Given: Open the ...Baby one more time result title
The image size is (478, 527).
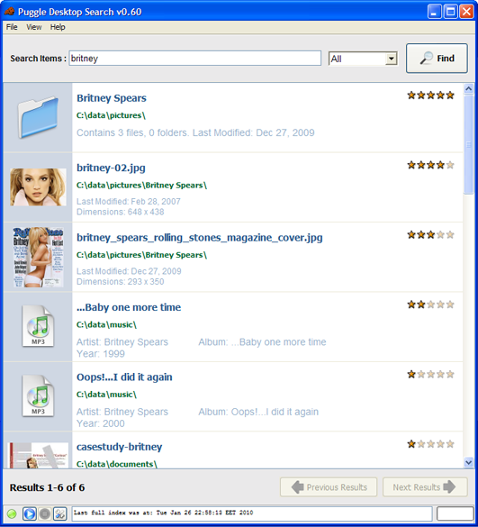Looking at the screenshot, I should (129, 307).
